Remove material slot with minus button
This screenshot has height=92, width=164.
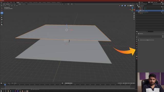[x=163, y=37]
